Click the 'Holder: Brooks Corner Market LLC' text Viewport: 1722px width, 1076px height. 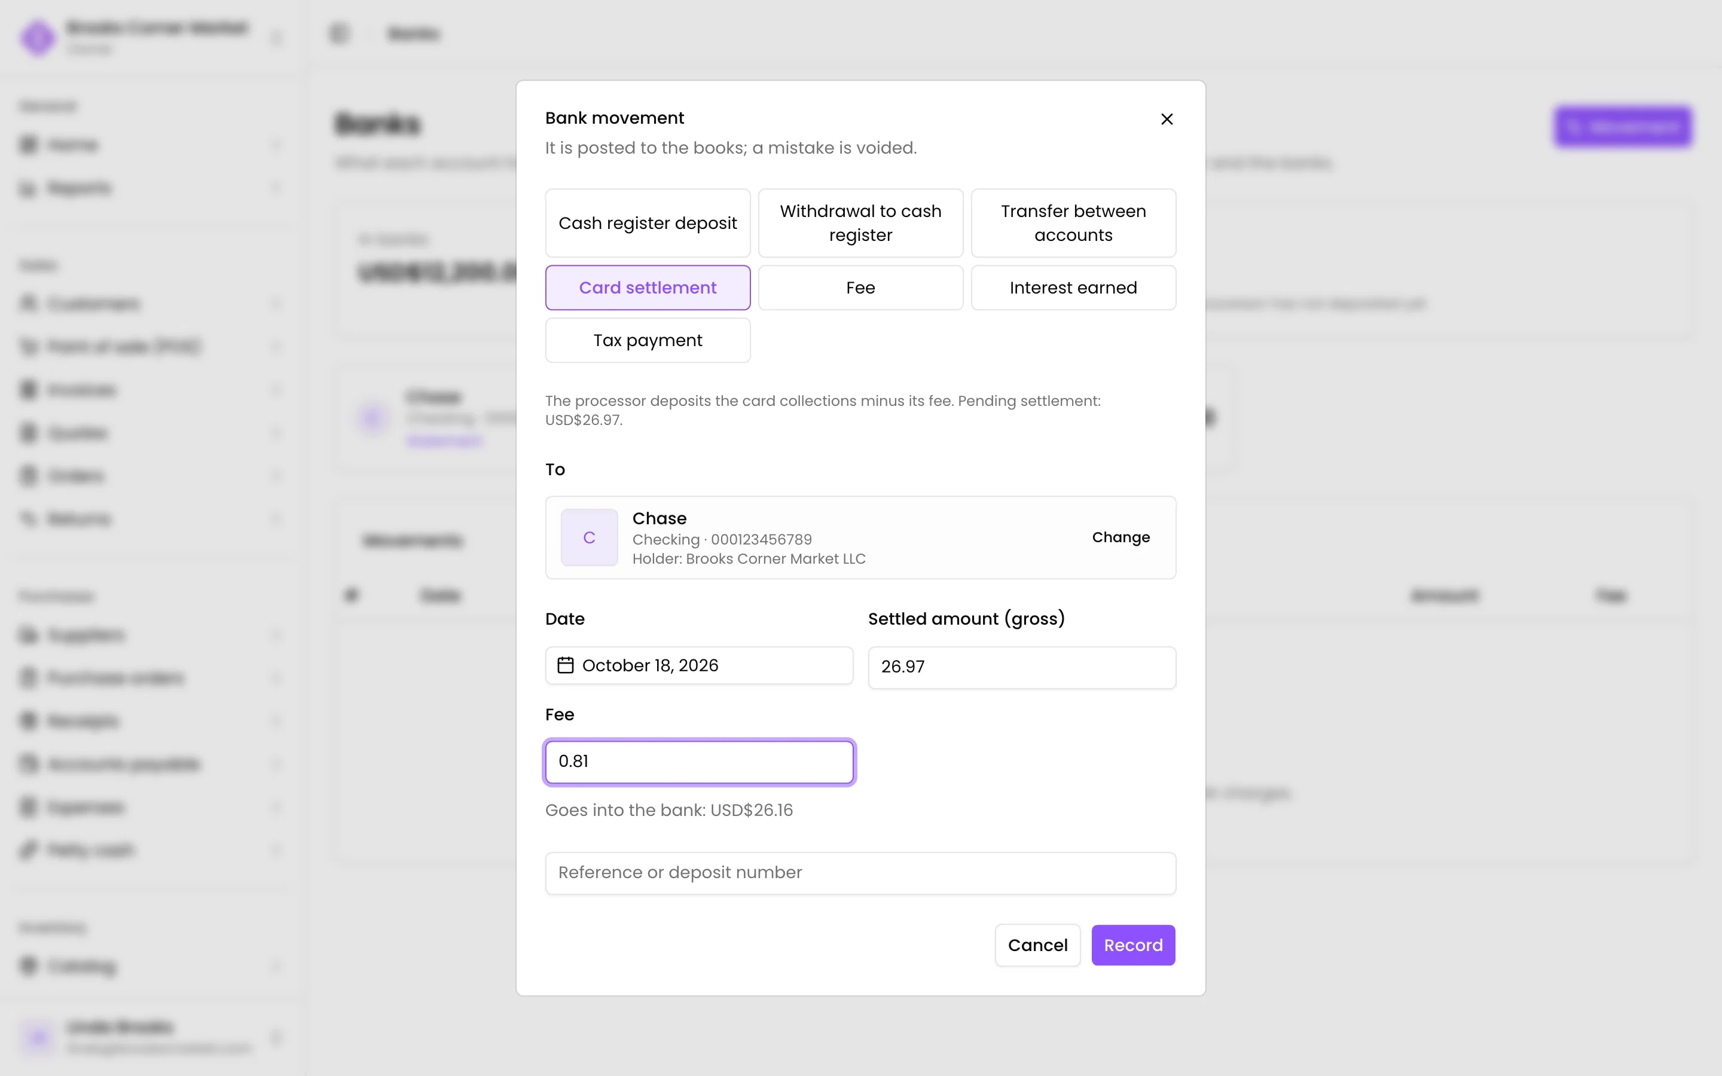749,559
